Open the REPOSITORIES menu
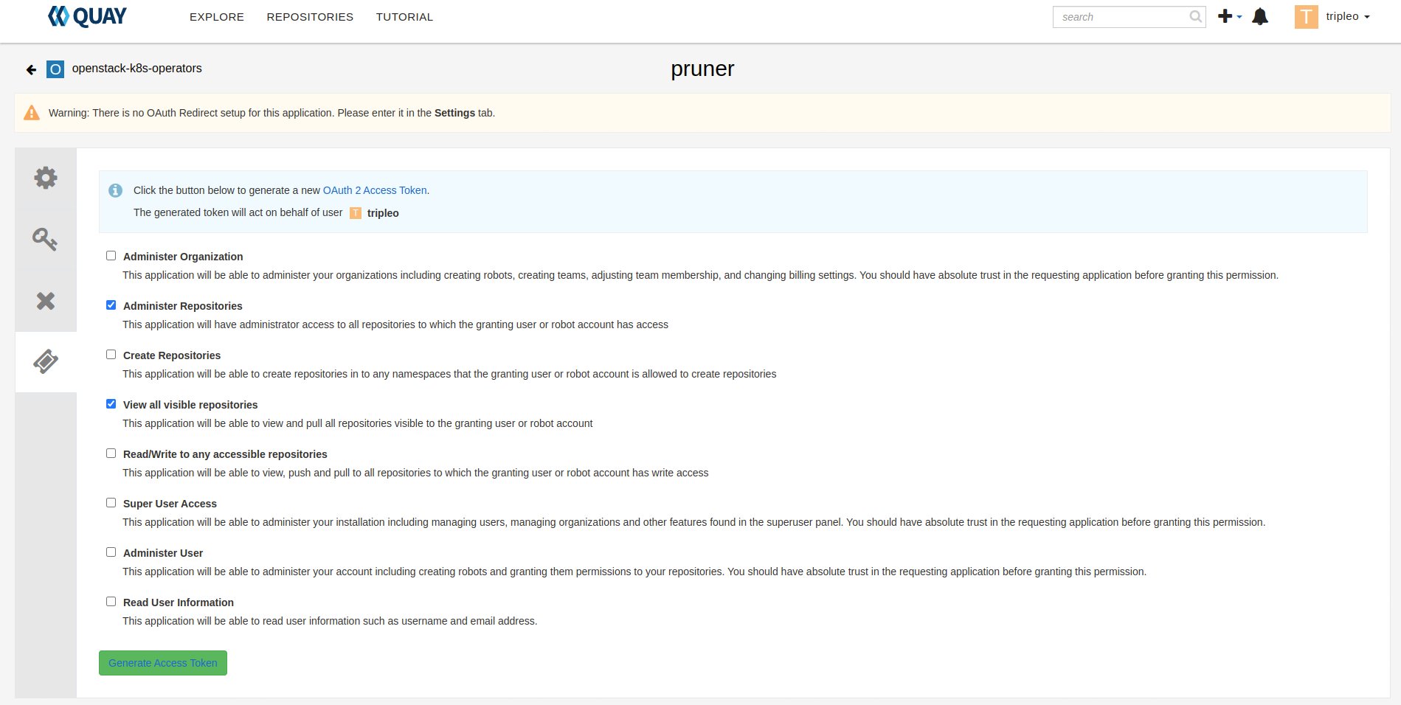 (x=309, y=16)
